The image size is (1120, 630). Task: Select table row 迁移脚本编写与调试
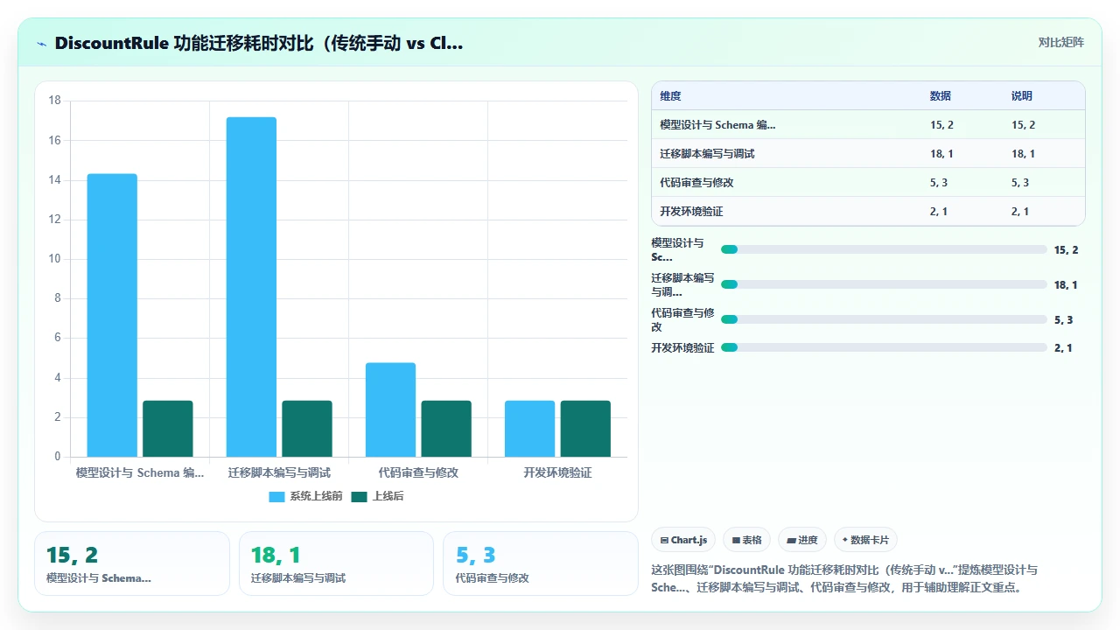(x=868, y=154)
